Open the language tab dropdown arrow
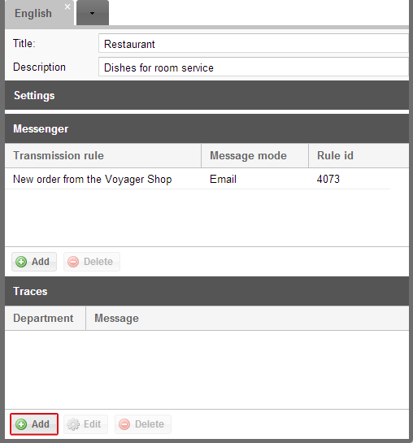Screen dimensions: 413x443 [x=93, y=13]
